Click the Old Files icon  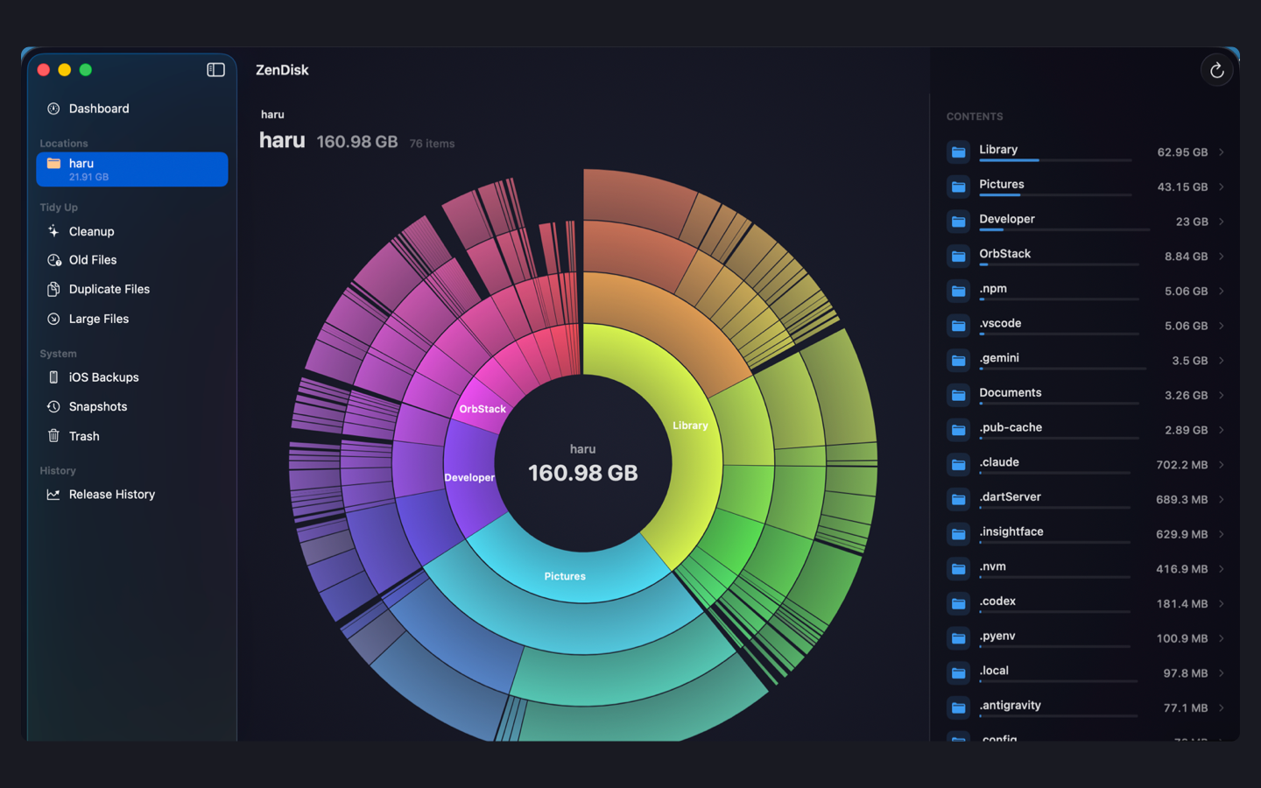53,260
